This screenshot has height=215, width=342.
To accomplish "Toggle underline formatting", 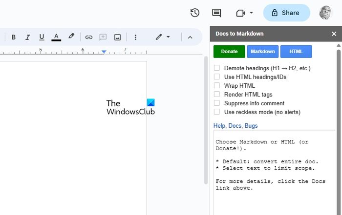I will (42, 37).
